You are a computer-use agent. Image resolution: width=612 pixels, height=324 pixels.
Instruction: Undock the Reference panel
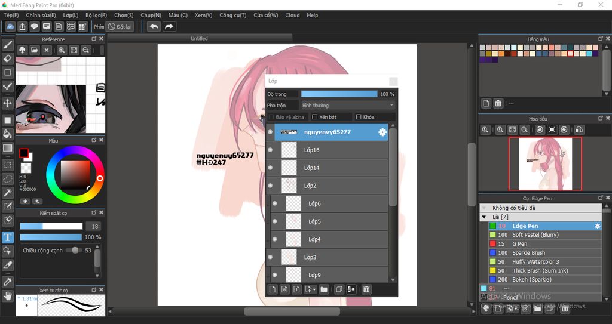pyautogui.click(x=94, y=39)
